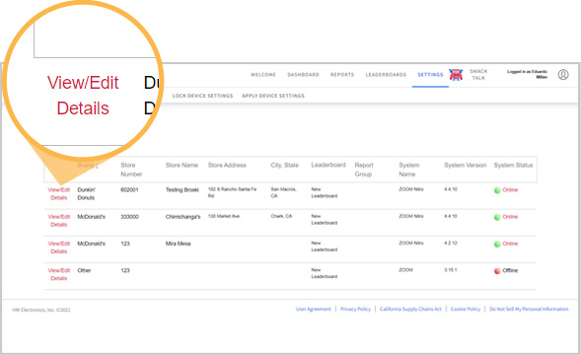Click the Offline status text
Image resolution: width=581 pixels, height=355 pixels.
510,271
